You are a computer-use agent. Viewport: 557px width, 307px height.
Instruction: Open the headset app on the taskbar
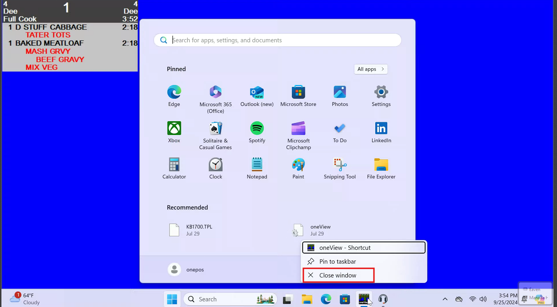point(383,299)
